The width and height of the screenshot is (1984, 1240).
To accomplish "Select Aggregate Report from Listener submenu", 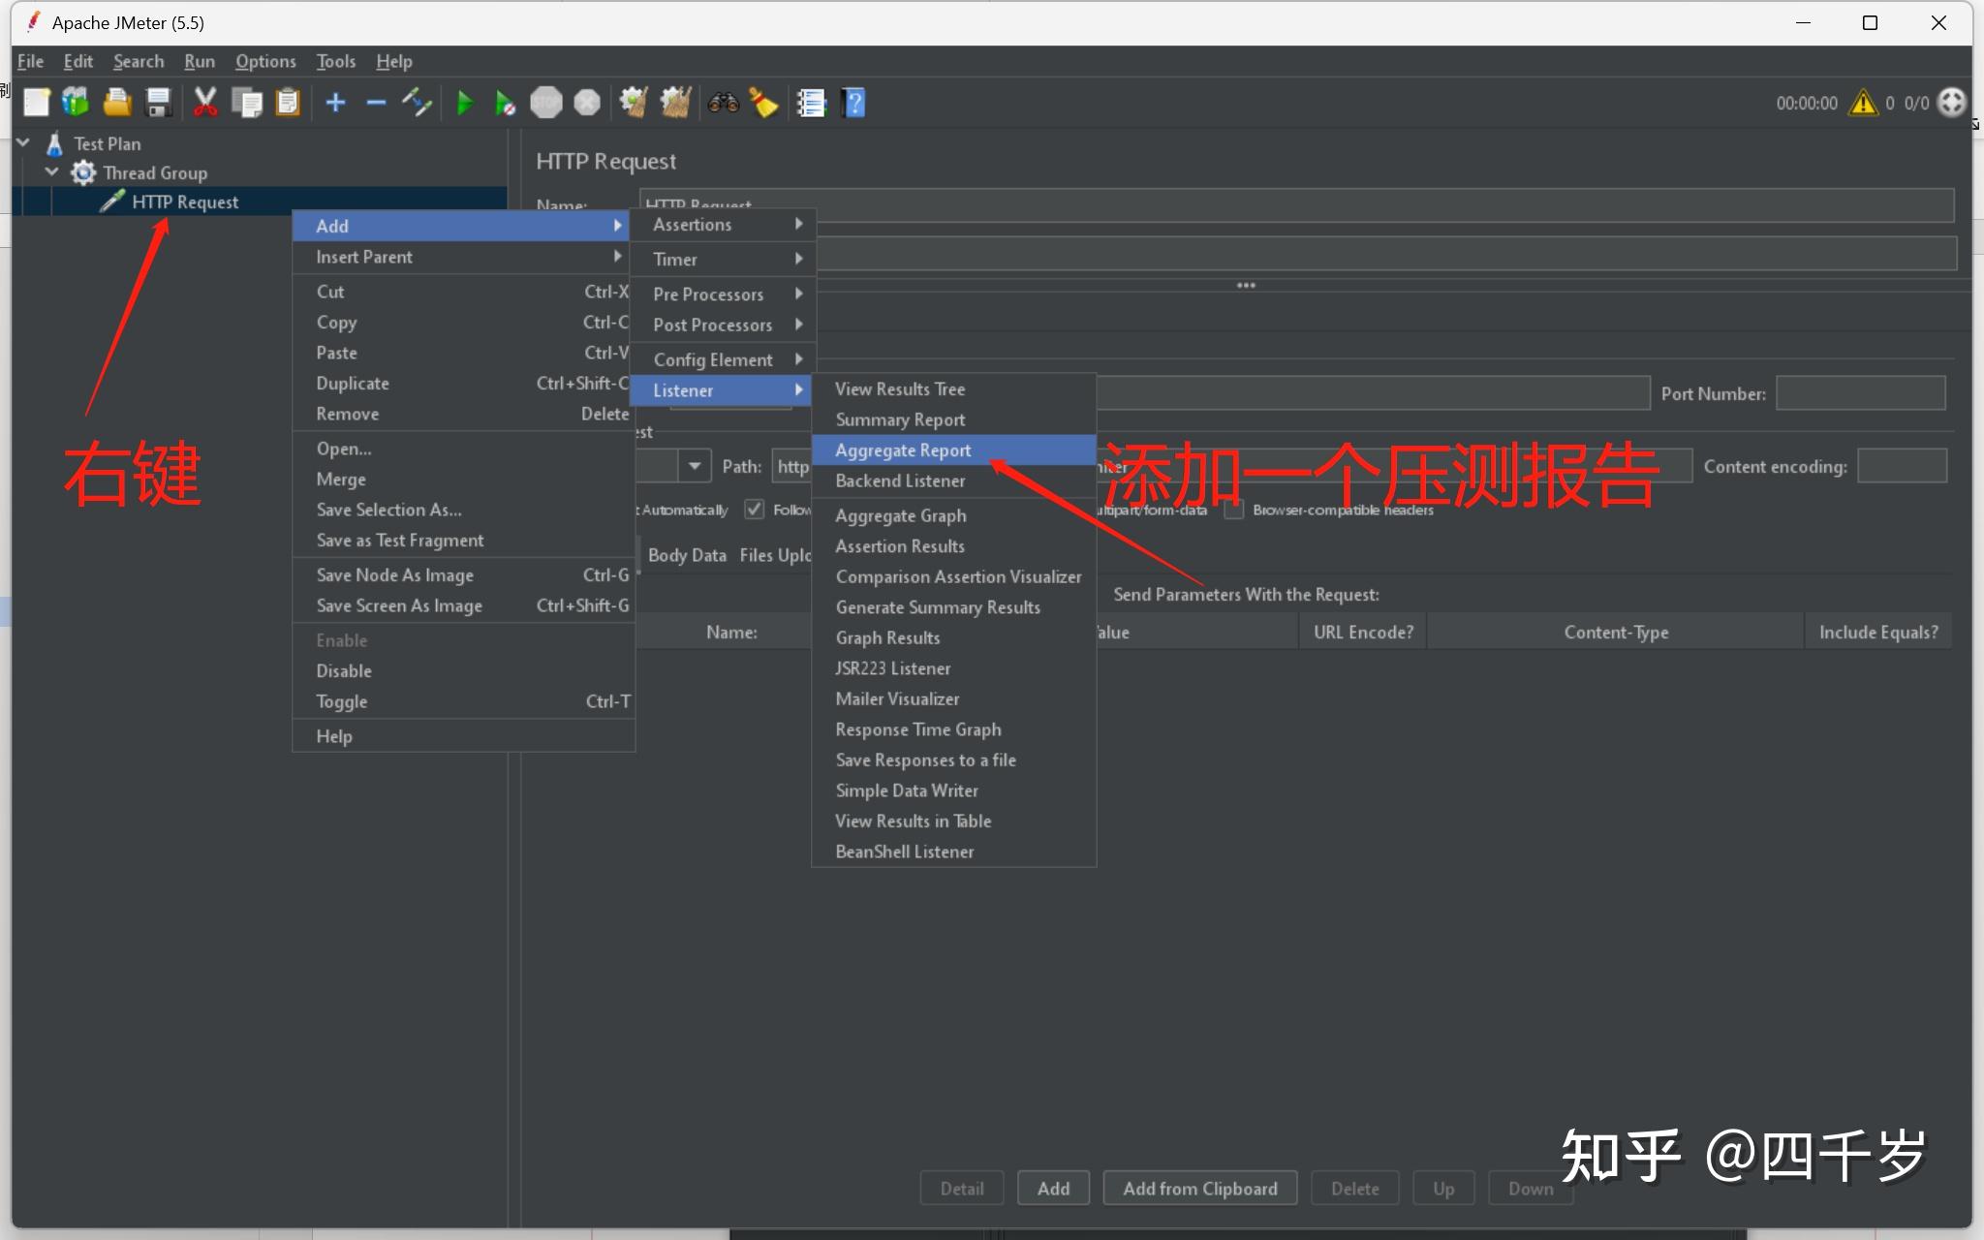I will tap(903, 450).
